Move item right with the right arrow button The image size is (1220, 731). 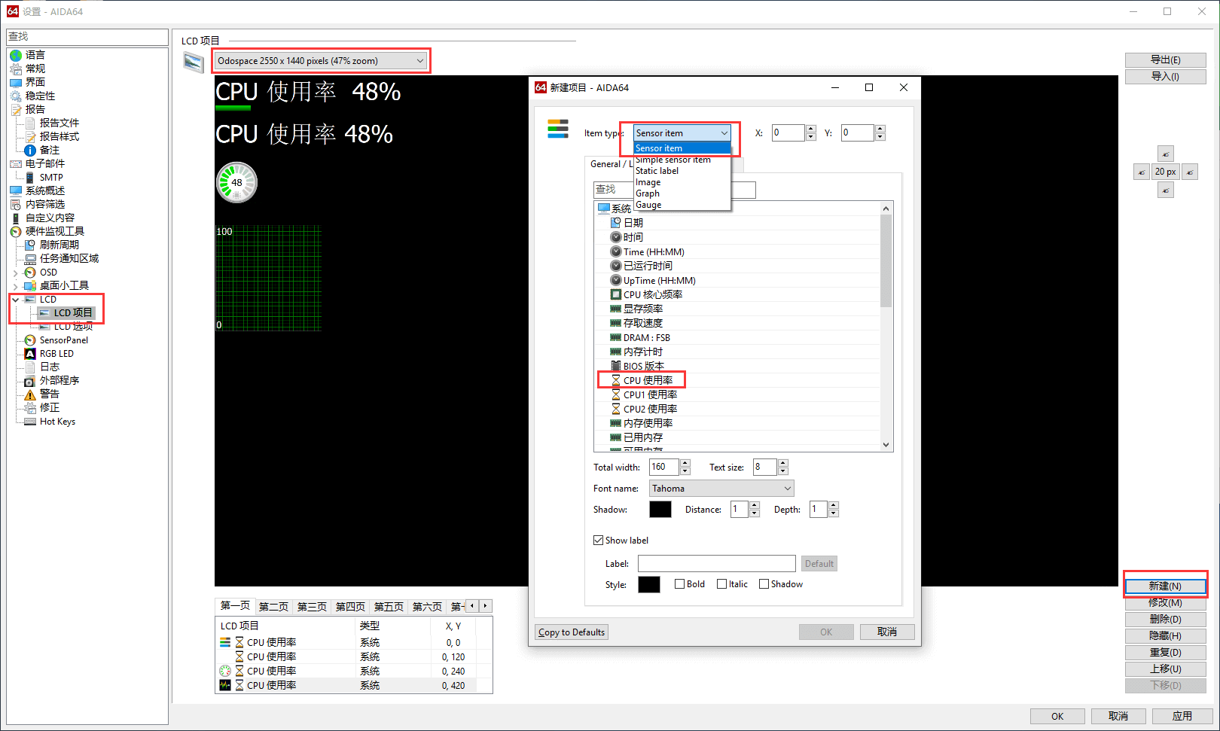tap(1190, 172)
